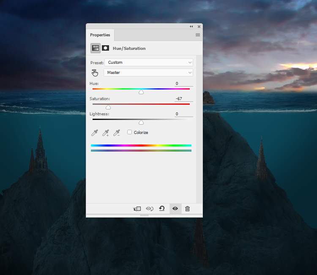Click the Saturation slider handle
This screenshot has height=275, width=317.
[108, 107]
